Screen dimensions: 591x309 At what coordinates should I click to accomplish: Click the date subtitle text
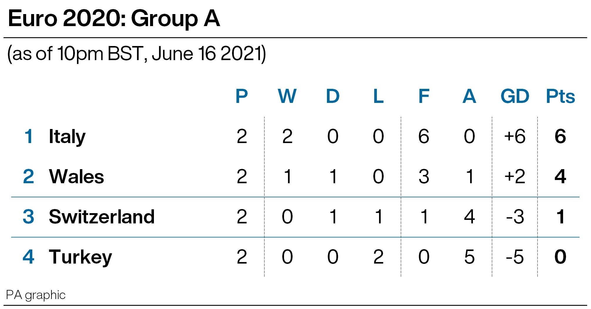coord(137,54)
